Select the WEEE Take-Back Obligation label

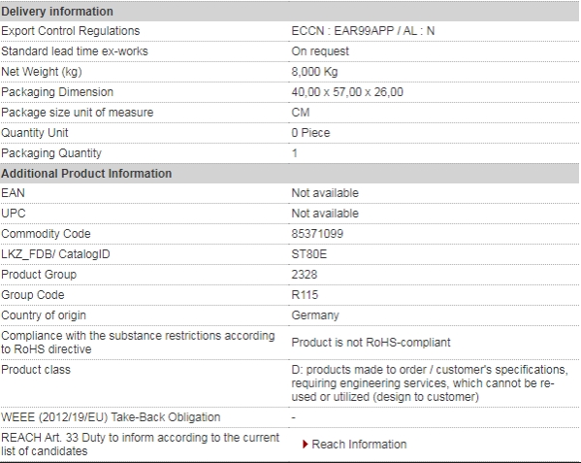(x=111, y=417)
